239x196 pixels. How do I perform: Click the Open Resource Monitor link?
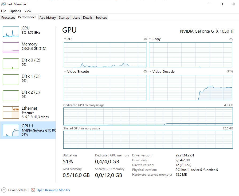tap(53, 190)
